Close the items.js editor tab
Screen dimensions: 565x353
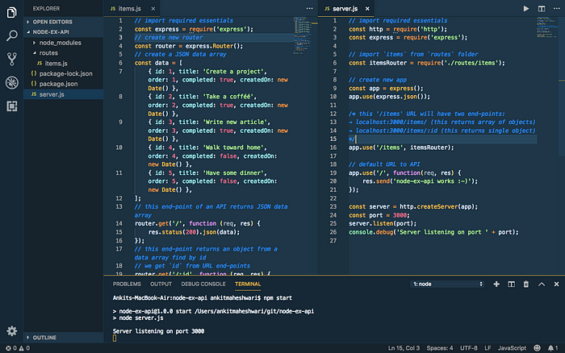tap(153, 9)
